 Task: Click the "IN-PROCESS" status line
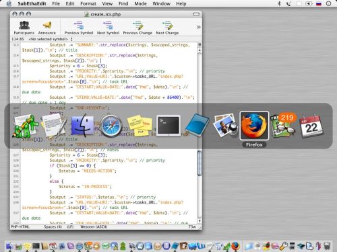(85, 187)
